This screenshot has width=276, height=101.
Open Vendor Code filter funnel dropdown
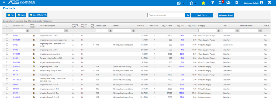(110, 31)
